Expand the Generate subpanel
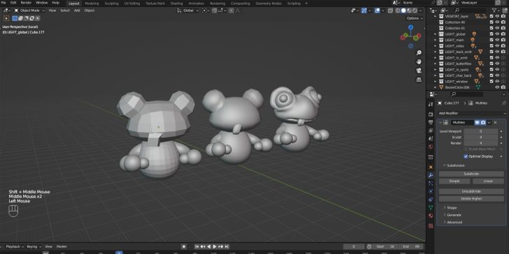 pyautogui.click(x=454, y=215)
